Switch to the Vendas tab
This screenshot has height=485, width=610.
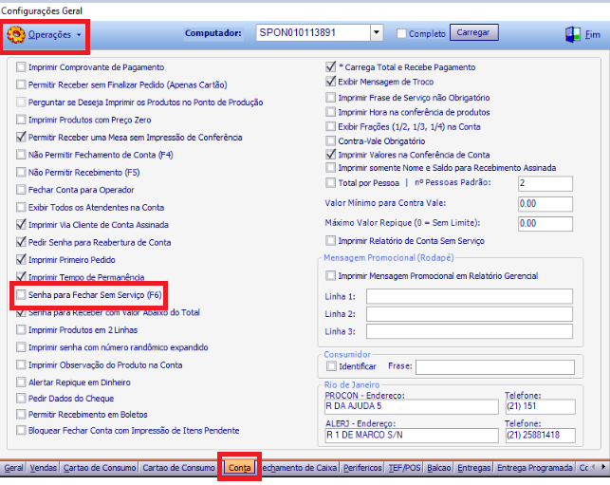pyautogui.click(x=43, y=468)
